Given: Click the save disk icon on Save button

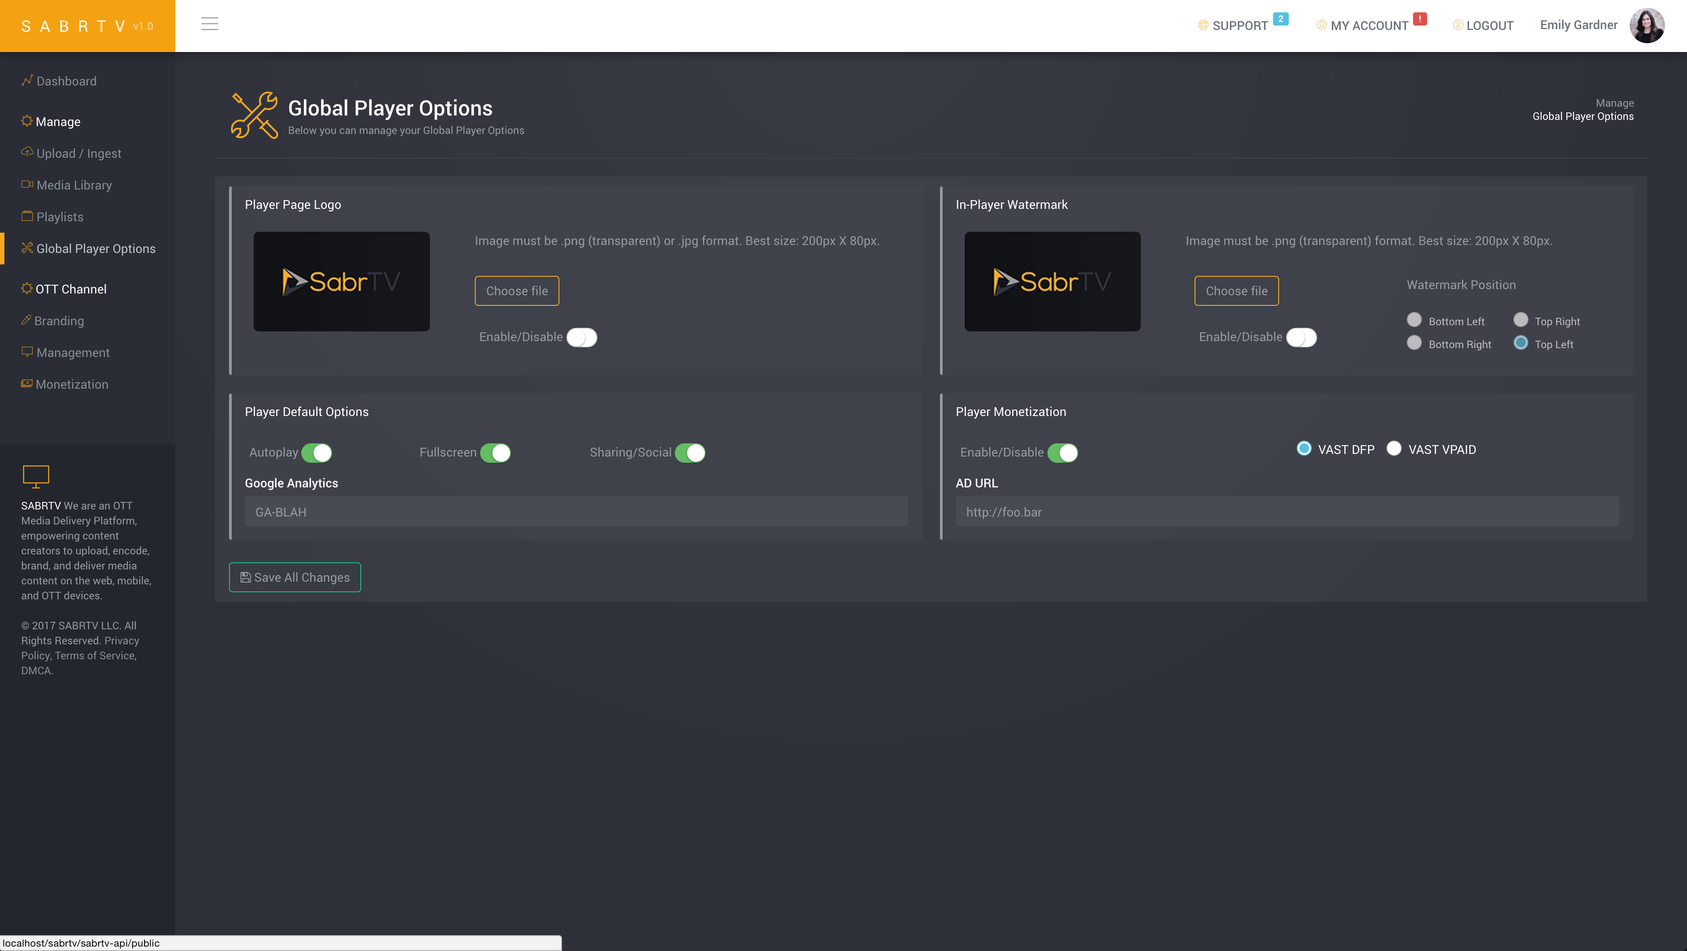Looking at the screenshot, I should pyautogui.click(x=246, y=577).
